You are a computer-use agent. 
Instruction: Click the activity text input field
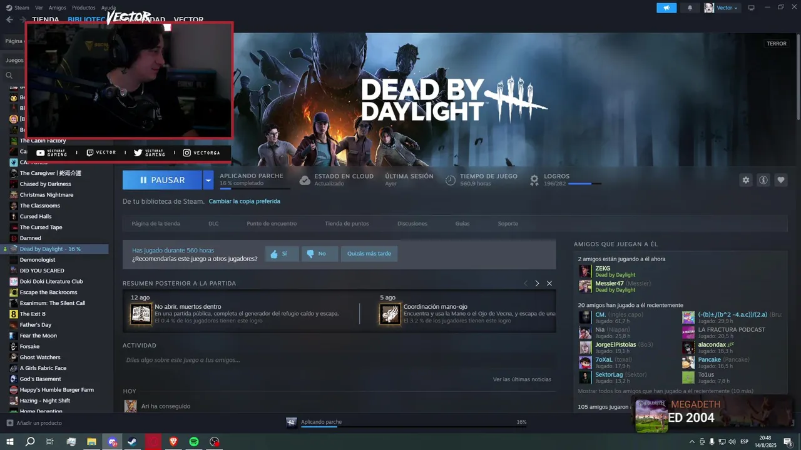(x=339, y=360)
